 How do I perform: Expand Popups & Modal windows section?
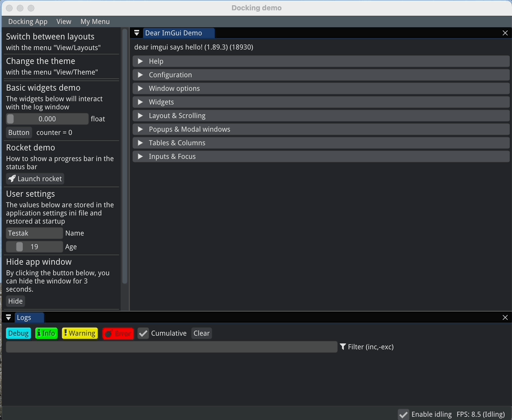[x=321, y=129]
